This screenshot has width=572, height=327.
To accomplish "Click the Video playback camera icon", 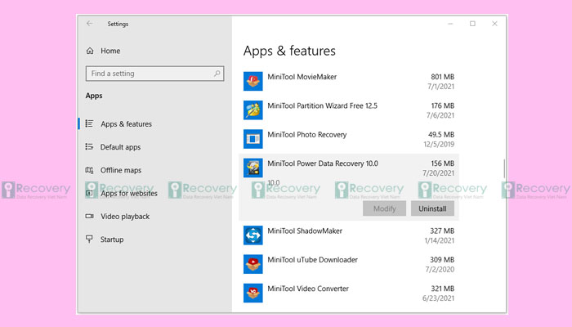I will [89, 216].
